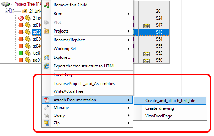Viewport: 214px width, 136px height.
Task: Select Create_drawing in submenu
Action: (x=170, y=108)
